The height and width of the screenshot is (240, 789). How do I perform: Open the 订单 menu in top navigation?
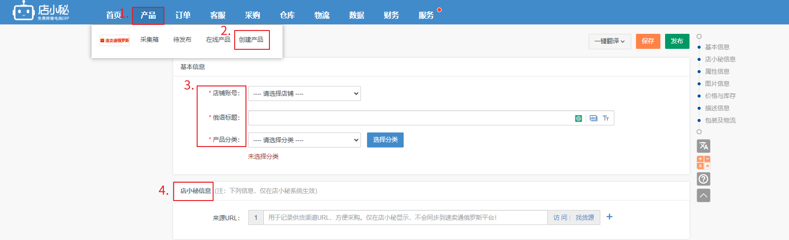[x=183, y=15]
